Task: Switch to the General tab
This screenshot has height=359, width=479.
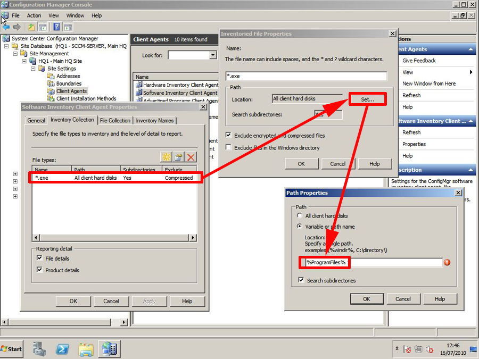Action: click(36, 121)
